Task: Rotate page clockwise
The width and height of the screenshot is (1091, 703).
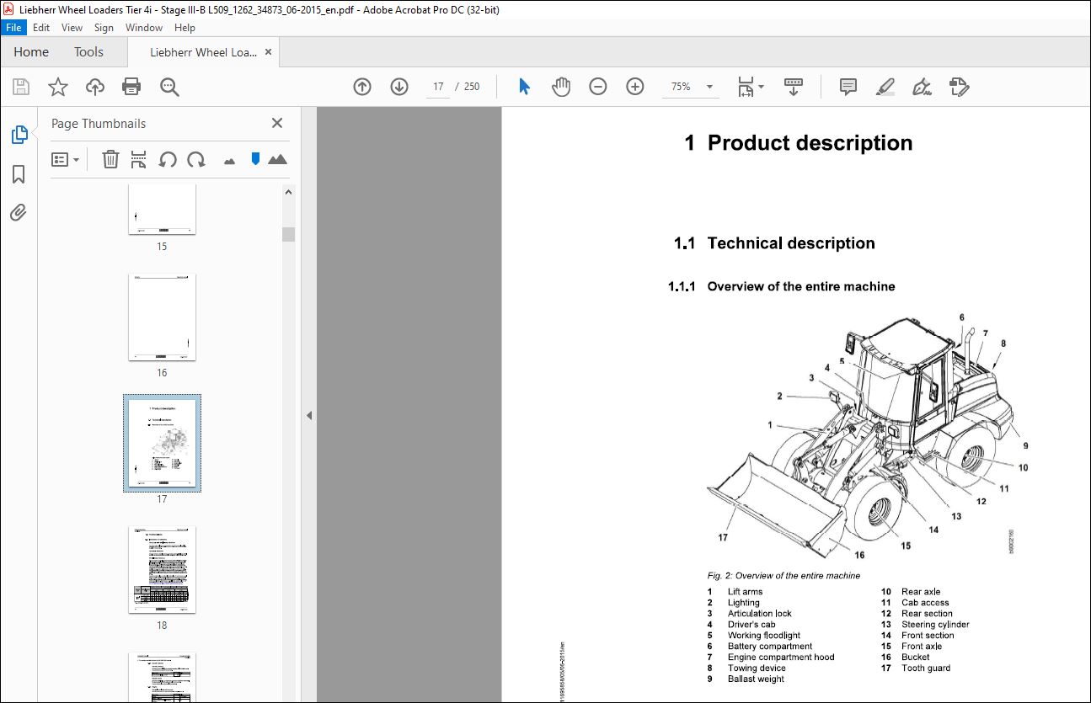Action: (196, 159)
